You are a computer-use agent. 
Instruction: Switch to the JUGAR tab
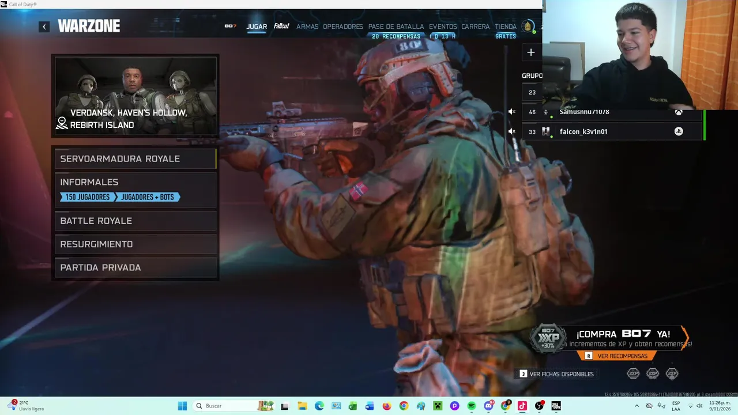(257, 27)
